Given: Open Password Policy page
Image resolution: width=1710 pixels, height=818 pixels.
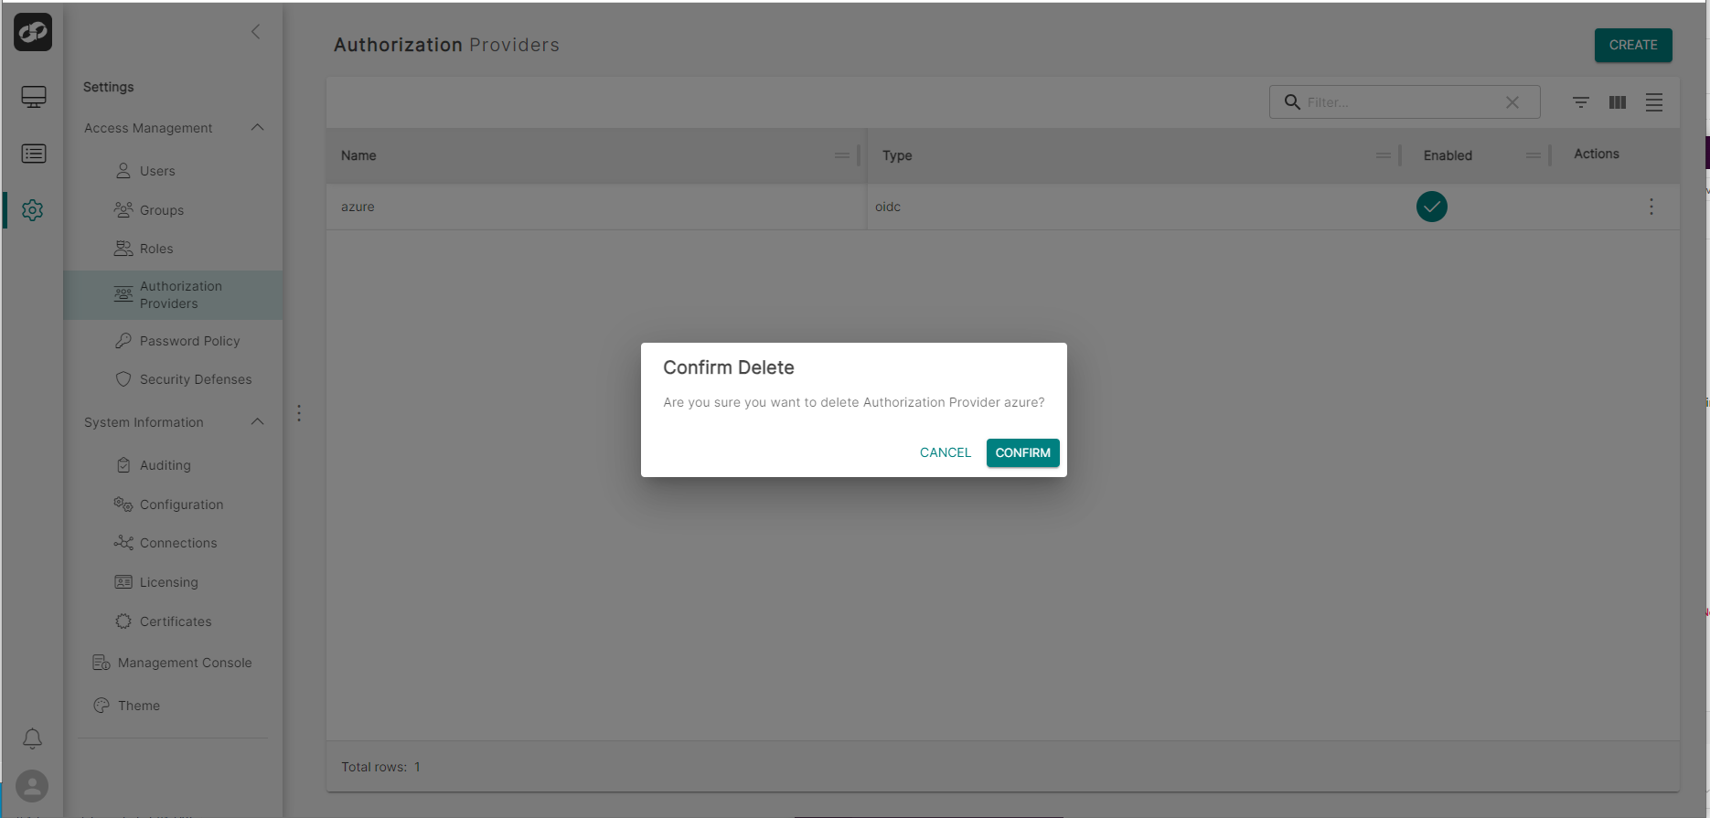Looking at the screenshot, I should pos(189,341).
